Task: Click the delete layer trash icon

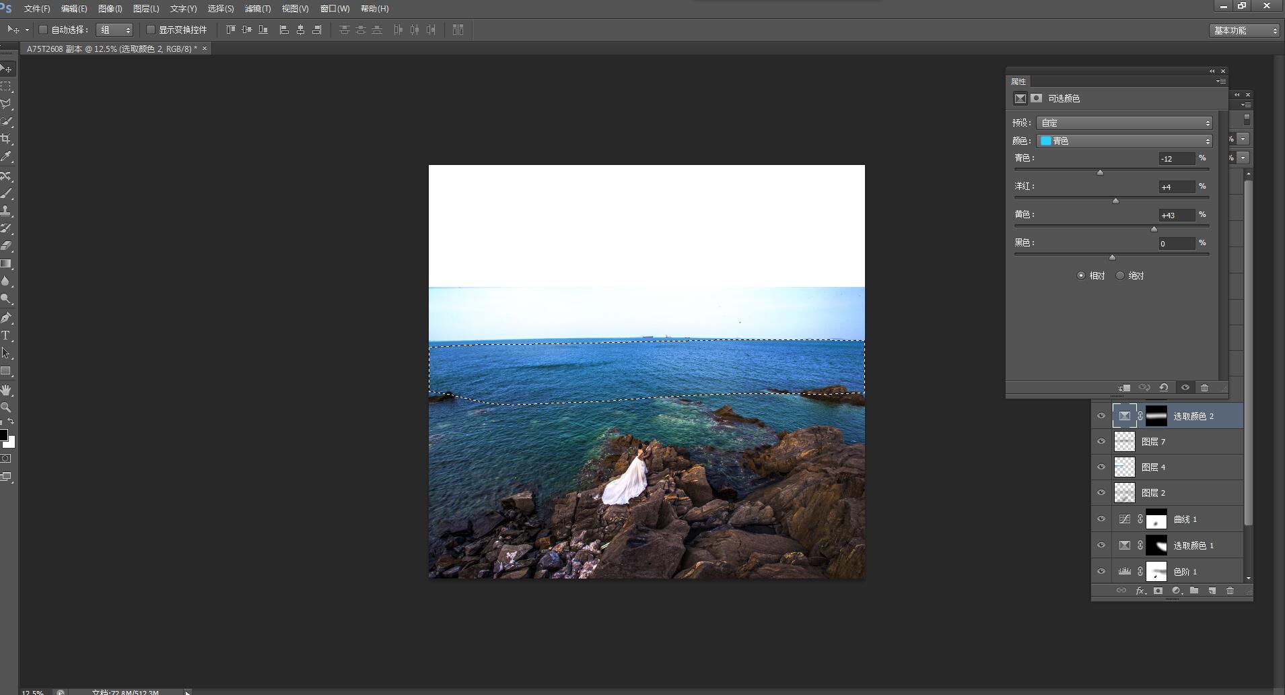Action: click(x=1230, y=591)
